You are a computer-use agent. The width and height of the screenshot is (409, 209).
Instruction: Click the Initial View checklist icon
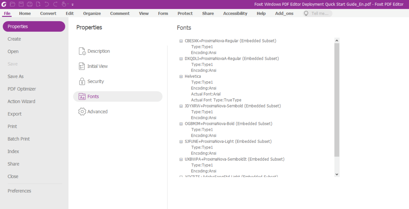82,66
